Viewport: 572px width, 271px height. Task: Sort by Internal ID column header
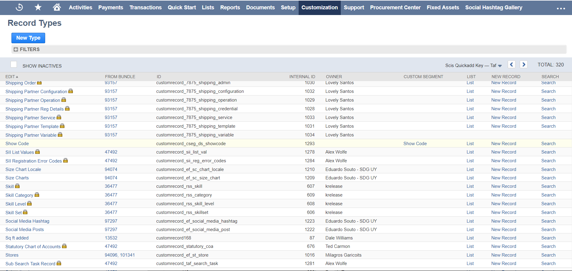[x=302, y=77]
